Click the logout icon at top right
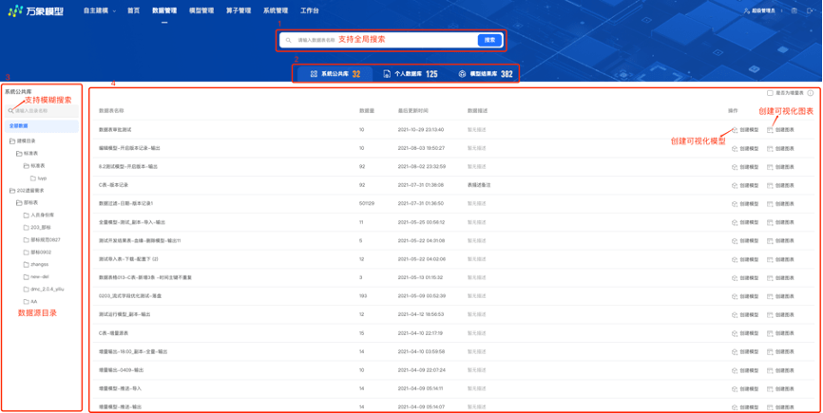 (809, 11)
